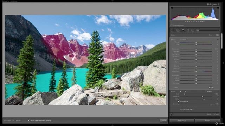225x126 pixels.
Task: Click the right panel vertical scrollbar
Action: (x=222, y=41)
